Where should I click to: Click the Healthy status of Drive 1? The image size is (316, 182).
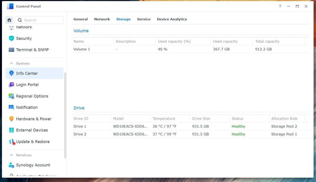[238, 126]
